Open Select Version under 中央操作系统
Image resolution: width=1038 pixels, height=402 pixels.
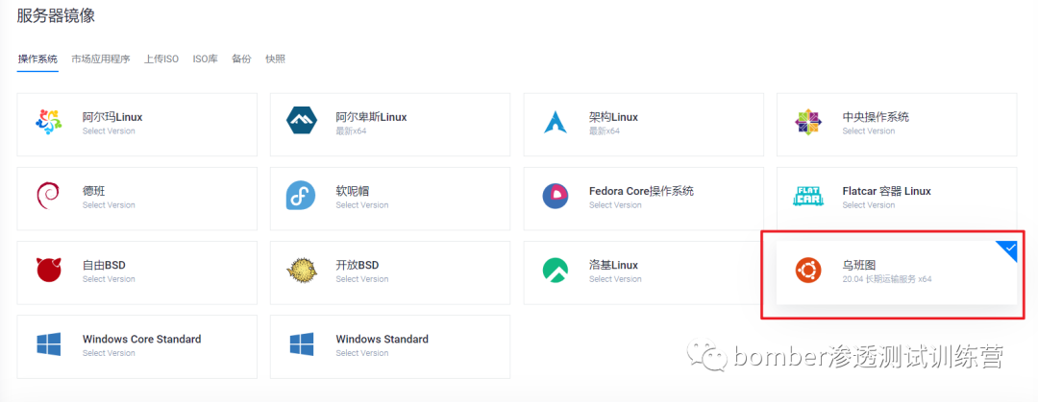[x=869, y=130]
